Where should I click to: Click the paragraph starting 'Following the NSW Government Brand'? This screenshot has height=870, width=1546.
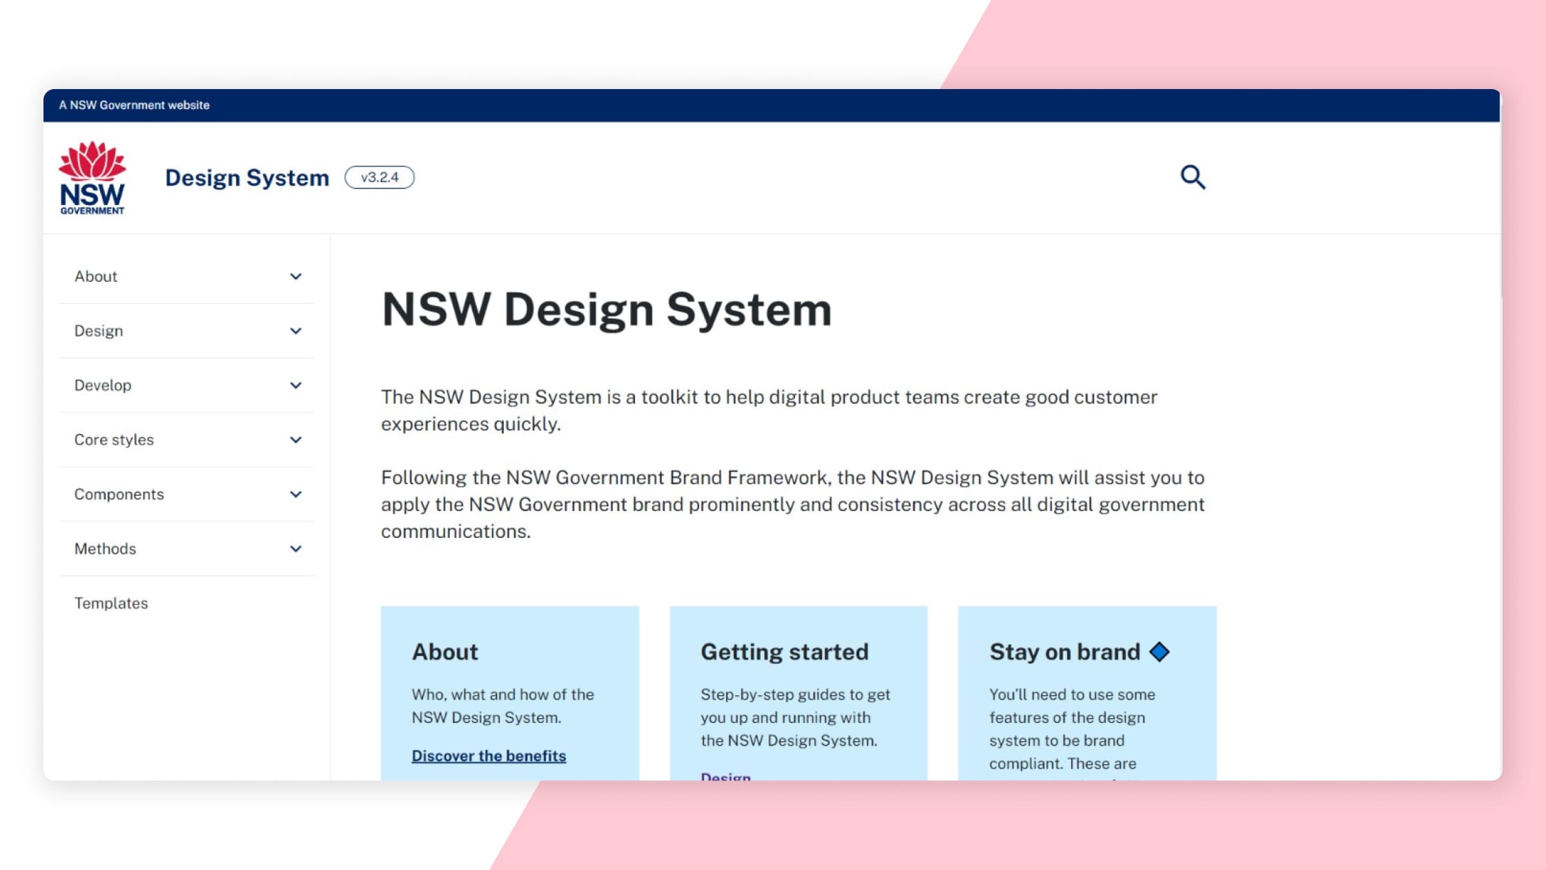coord(793,504)
